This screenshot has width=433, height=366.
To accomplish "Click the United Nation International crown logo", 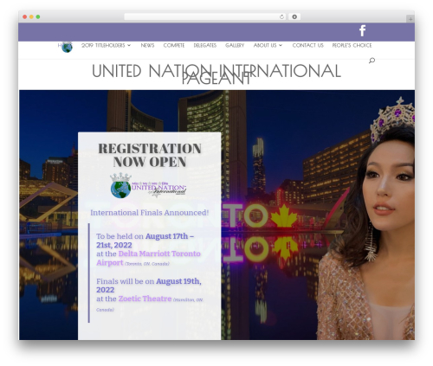I will pos(149,186).
